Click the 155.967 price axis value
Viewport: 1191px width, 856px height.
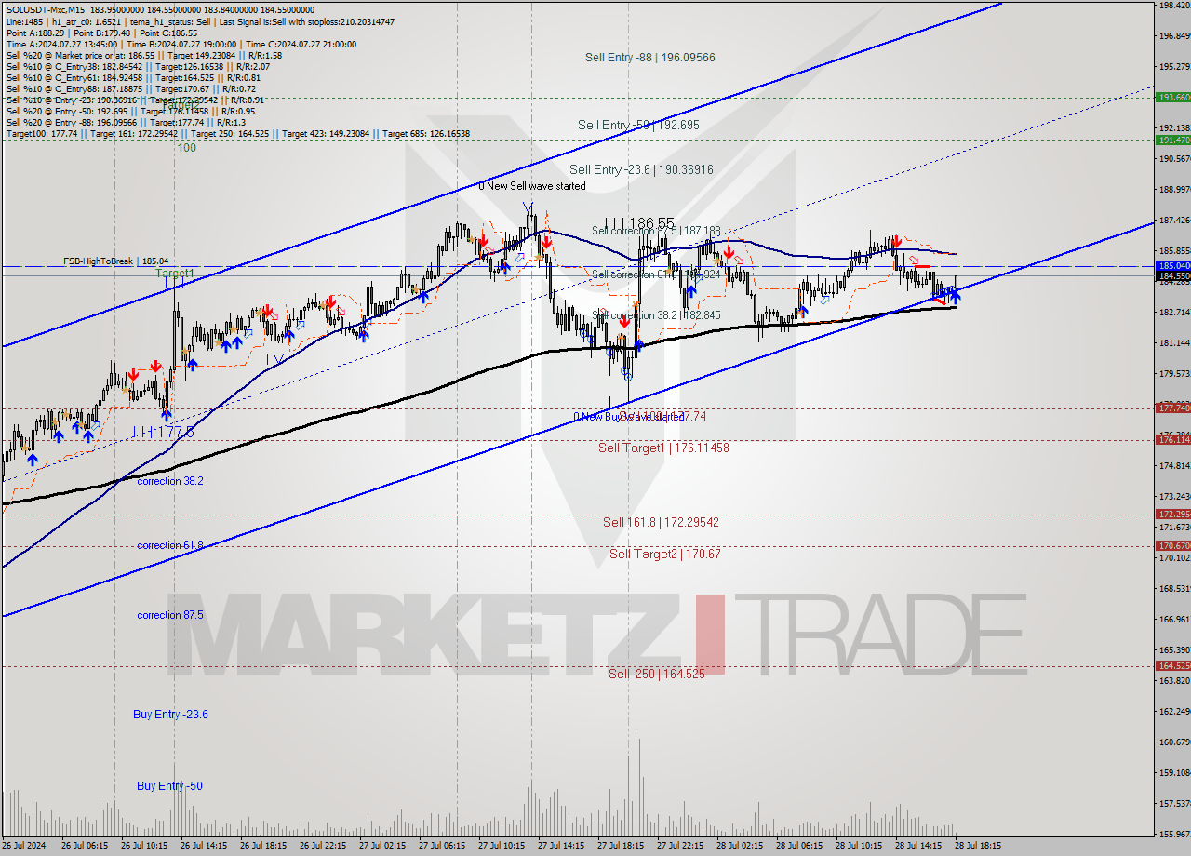1174,834
